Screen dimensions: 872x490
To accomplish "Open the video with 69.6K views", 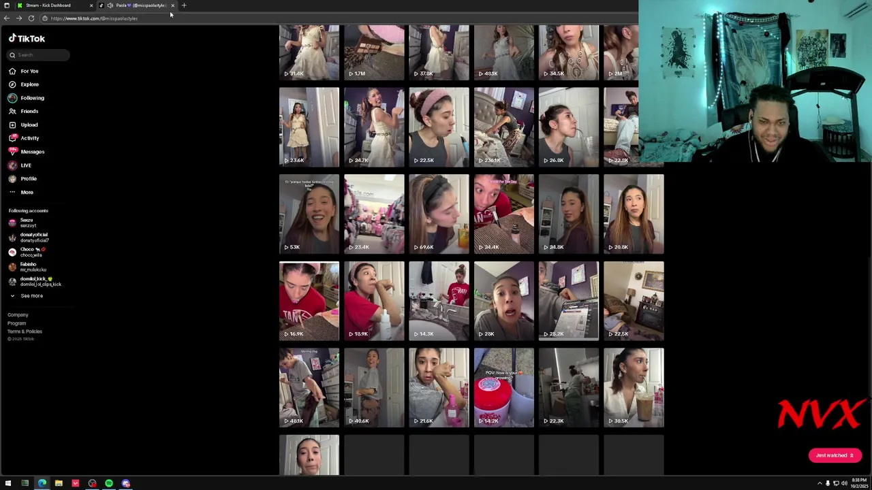I will click(439, 214).
